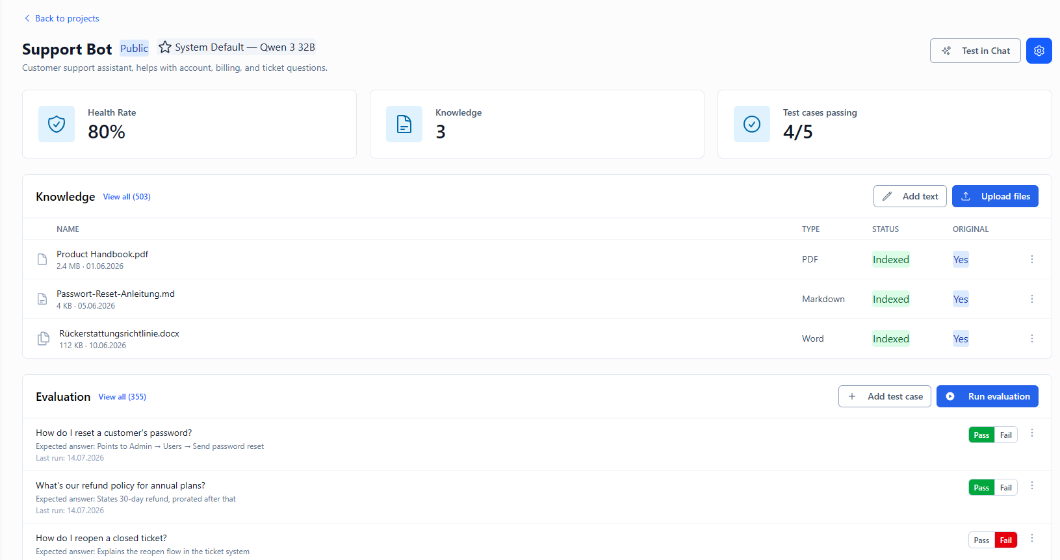
Task: Click the Knowledge document icon card
Action: coord(404,124)
